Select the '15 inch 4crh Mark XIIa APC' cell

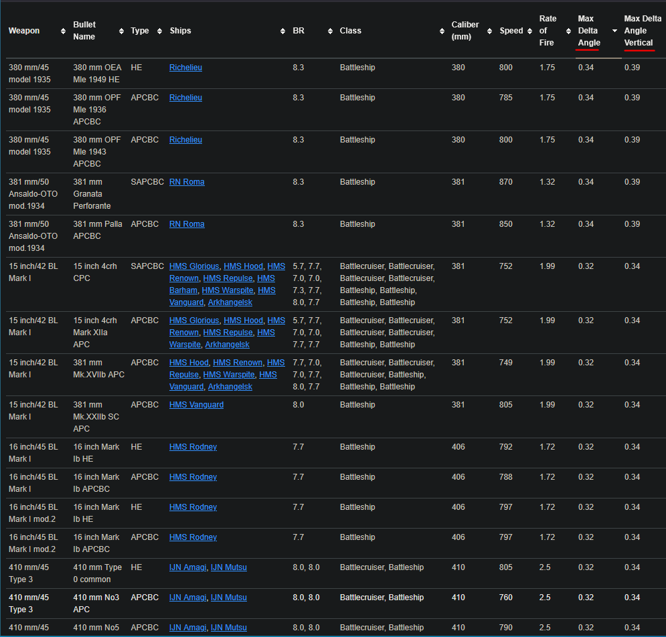95,333
